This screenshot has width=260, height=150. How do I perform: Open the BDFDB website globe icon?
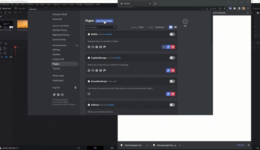pos(89,47)
